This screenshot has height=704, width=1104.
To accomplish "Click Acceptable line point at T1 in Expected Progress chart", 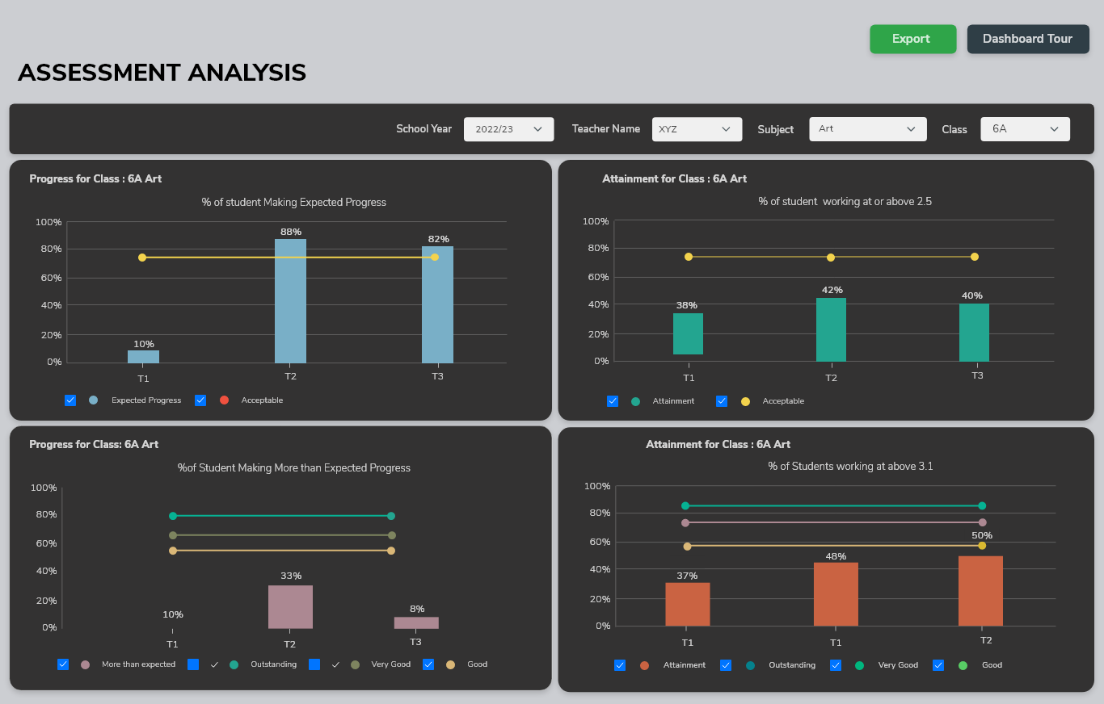I will click(142, 258).
